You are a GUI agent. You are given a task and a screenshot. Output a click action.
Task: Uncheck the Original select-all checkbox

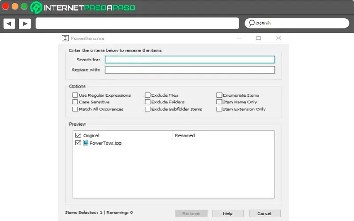78,135
